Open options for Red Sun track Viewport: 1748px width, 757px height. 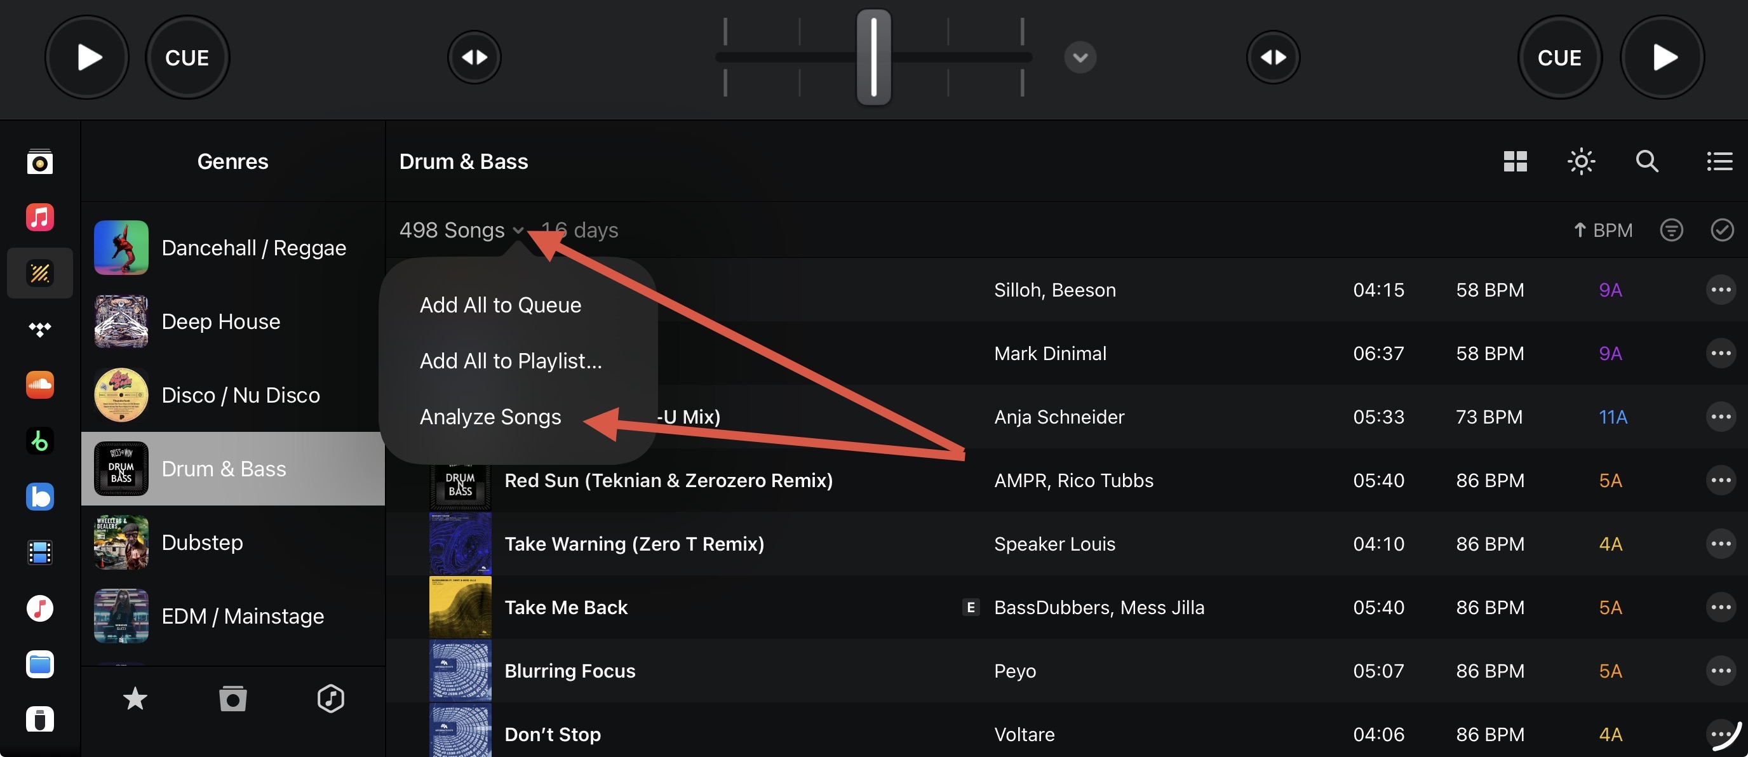[x=1720, y=480]
